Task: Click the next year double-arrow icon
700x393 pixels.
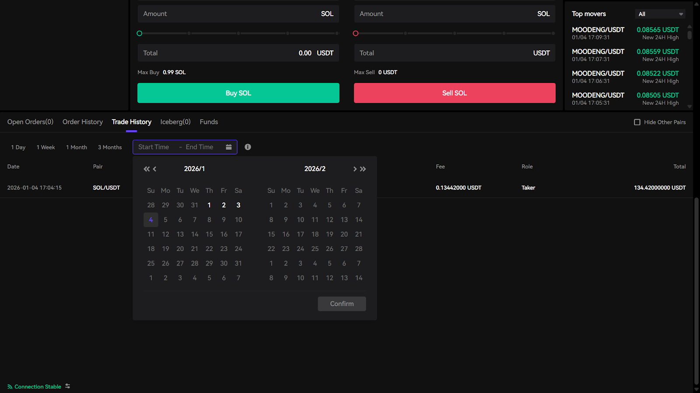Action: (x=363, y=169)
